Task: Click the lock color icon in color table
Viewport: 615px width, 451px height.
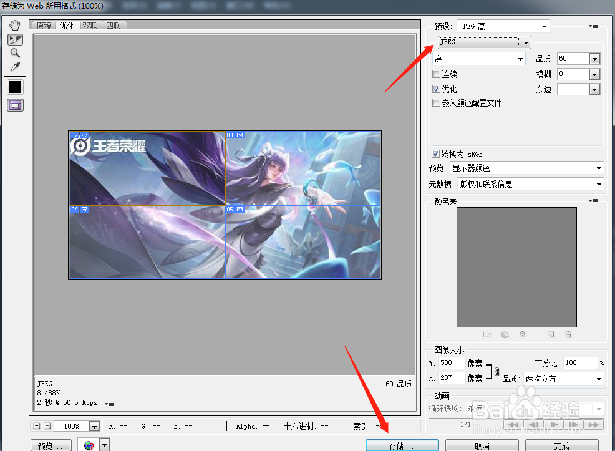Action: coord(523,334)
